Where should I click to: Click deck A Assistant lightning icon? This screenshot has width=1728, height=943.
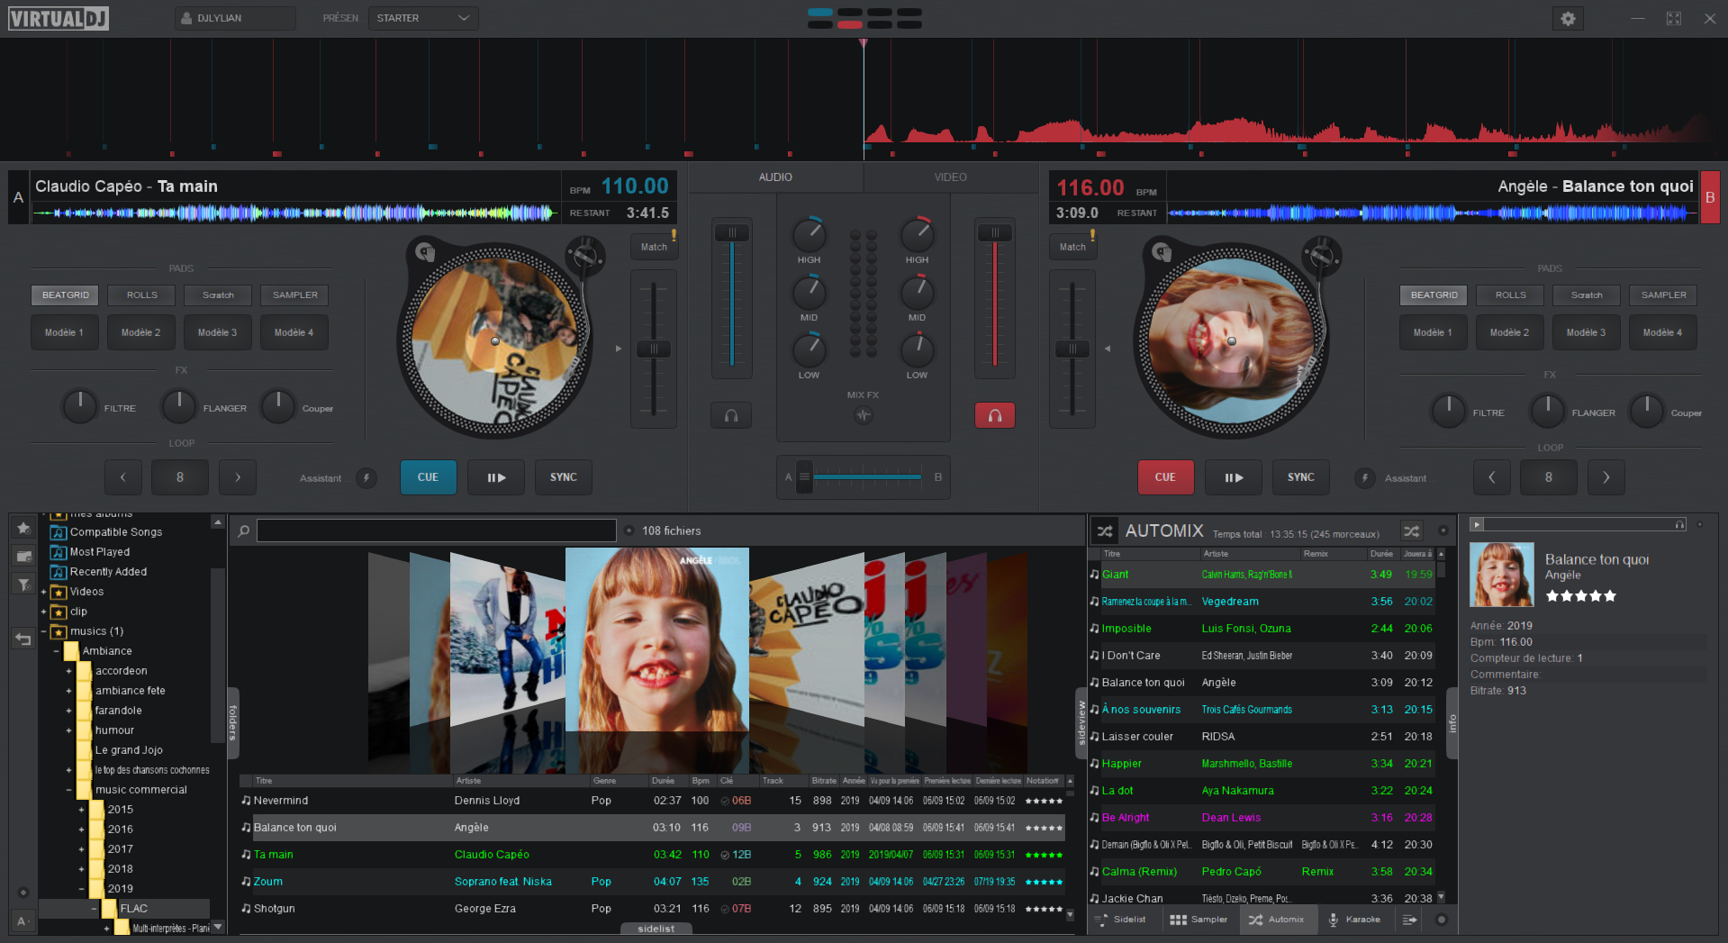click(366, 478)
